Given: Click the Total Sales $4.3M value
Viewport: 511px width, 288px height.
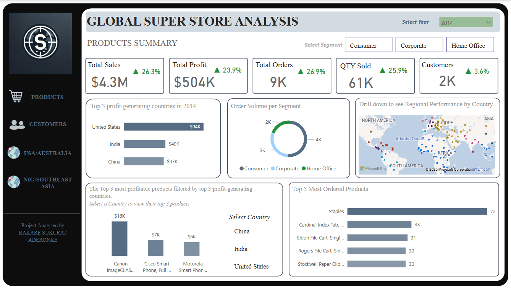Looking at the screenshot, I should coord(110,82).
